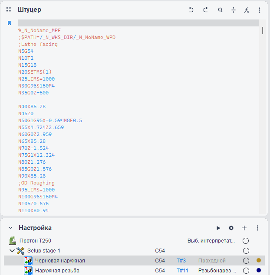Screen dimensions: 270x275
Task: Open the Настройка panel three-dot menu
Action: [257, 228]
